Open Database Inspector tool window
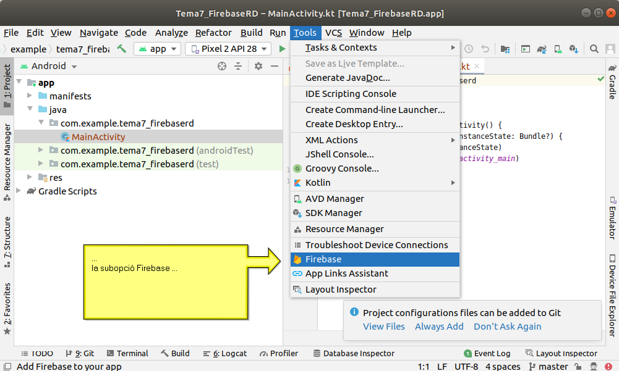619x371 pixels. point(354,353)
